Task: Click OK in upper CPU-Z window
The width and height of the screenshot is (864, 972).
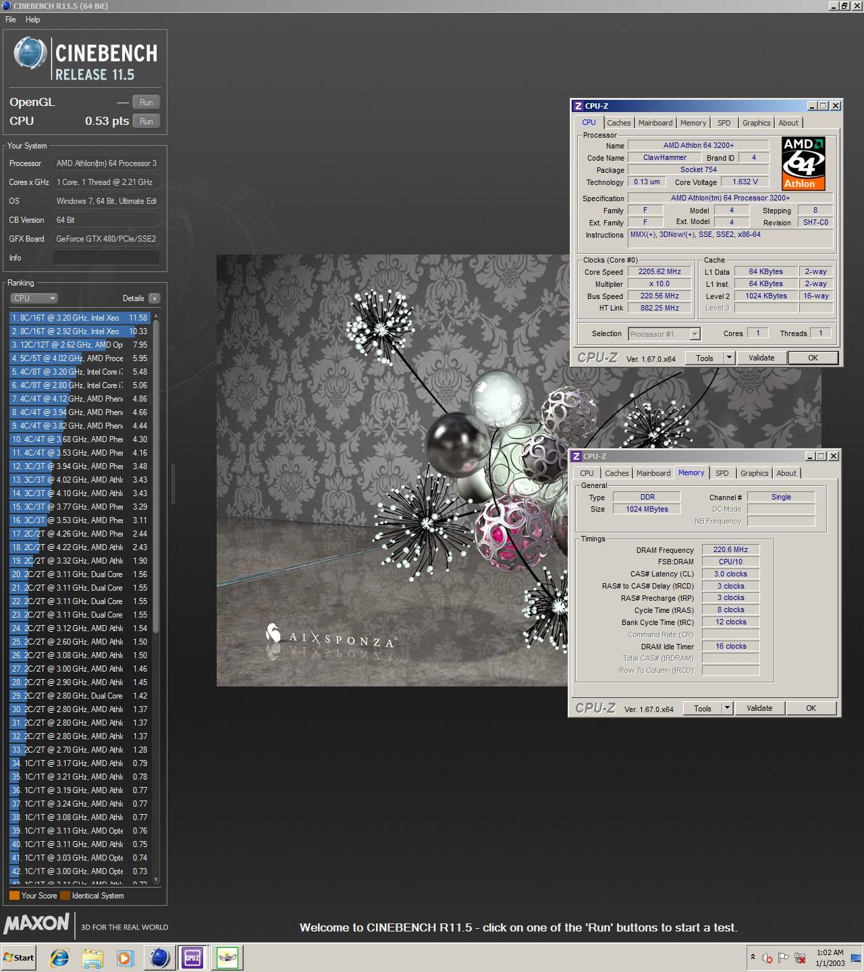Action: tap(813, 358)
